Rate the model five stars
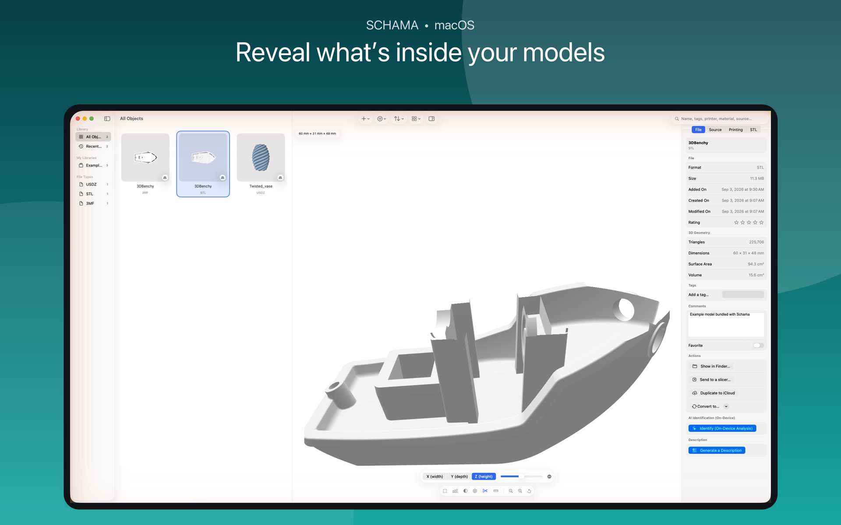841x525 pixels. (x=761, y=223)
